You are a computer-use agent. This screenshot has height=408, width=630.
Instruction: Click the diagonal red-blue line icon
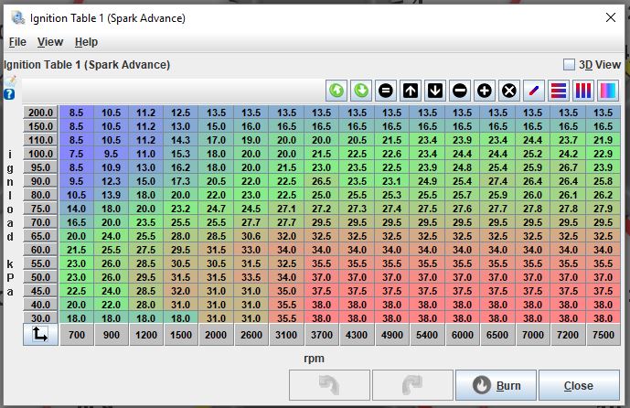(534, 91)
